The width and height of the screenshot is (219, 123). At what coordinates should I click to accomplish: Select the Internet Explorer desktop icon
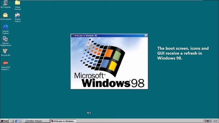tap(5, 29)
